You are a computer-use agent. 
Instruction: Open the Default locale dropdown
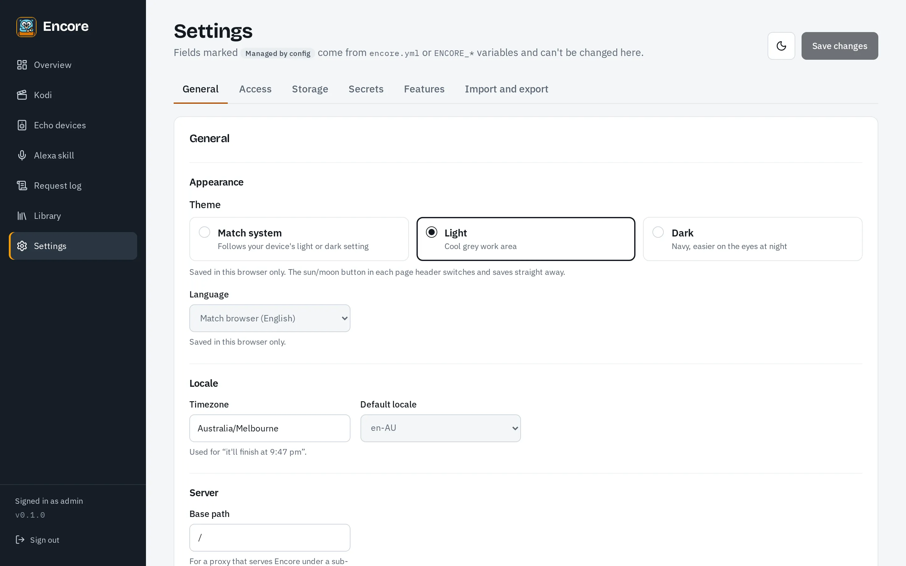click(x=440, y=428)
